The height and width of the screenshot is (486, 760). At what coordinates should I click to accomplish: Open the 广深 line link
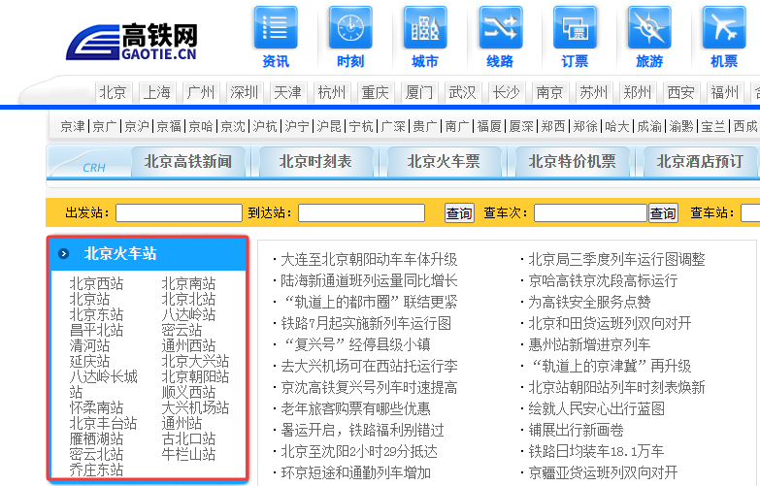click(393, 126)
